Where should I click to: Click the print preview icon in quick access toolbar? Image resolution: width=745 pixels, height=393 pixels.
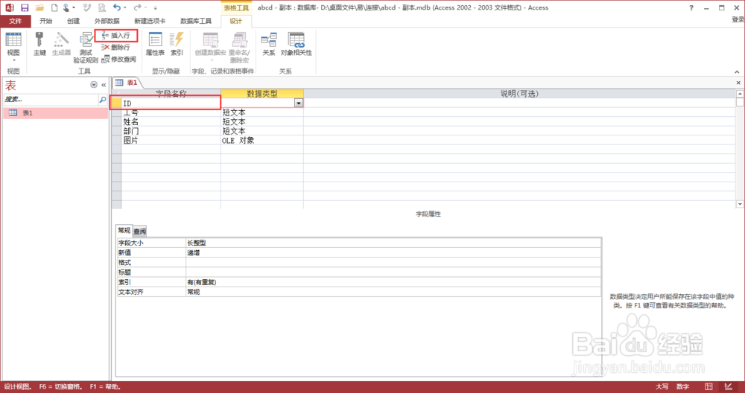(102, 7)
